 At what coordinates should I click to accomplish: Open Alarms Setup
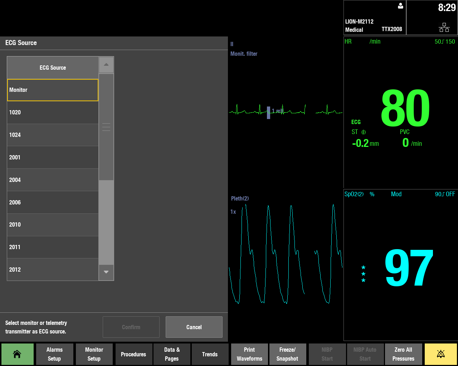[x=54, y=354]
